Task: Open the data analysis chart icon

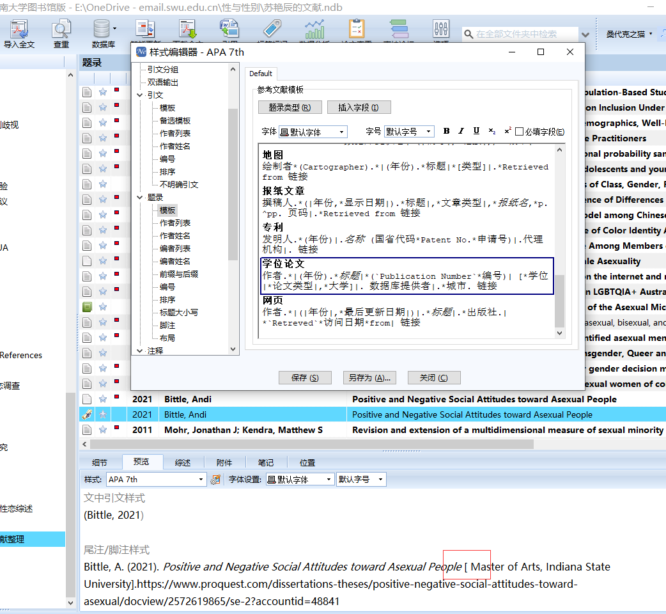Action: click(x=314, y=29)
